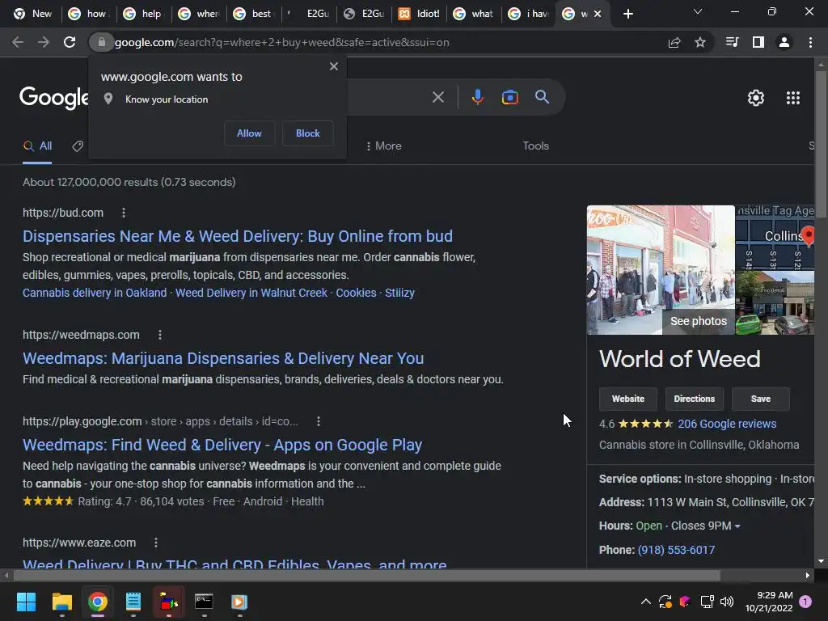Viewport: 828px width, 621px height.
Task: Search by image with the camera icon
Action: click(x=509, y=97)
